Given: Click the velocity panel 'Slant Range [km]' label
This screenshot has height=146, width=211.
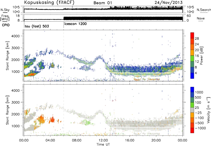Looking at the screenshot, I should coord(7,110).
